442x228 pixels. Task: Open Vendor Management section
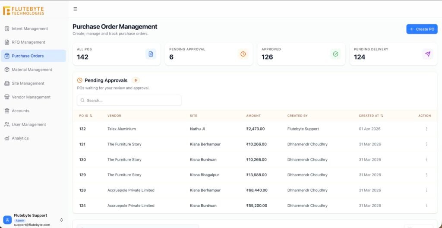click(x=33, y=97)
